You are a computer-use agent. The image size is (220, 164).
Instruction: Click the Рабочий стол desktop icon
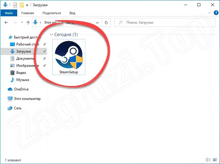tap(12, 44)
